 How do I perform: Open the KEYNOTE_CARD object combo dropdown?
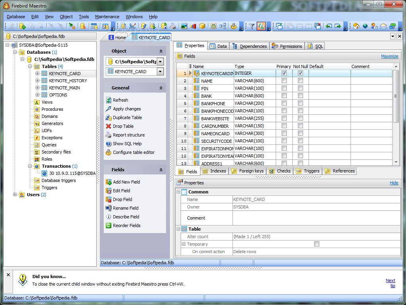tap(160, 71)
